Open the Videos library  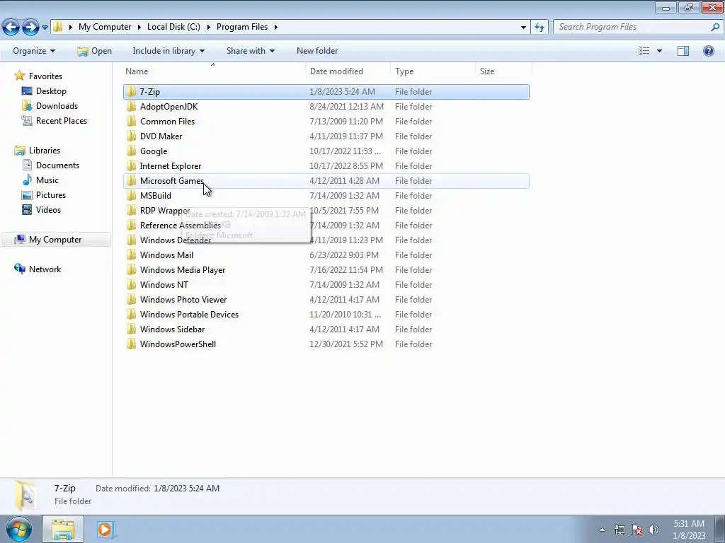click(48, 209)
